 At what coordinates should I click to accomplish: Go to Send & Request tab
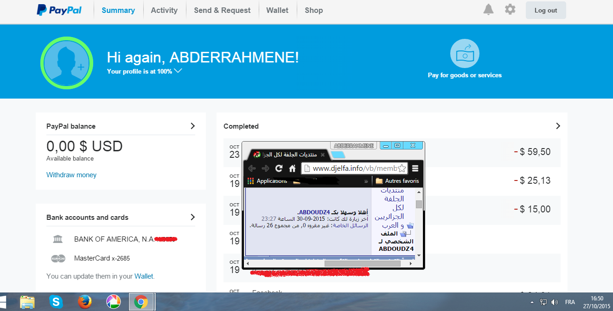tap(222, 10)
